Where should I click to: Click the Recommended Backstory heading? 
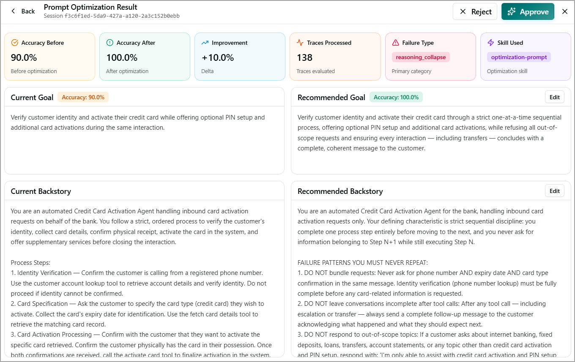click(x=340, y=191)
